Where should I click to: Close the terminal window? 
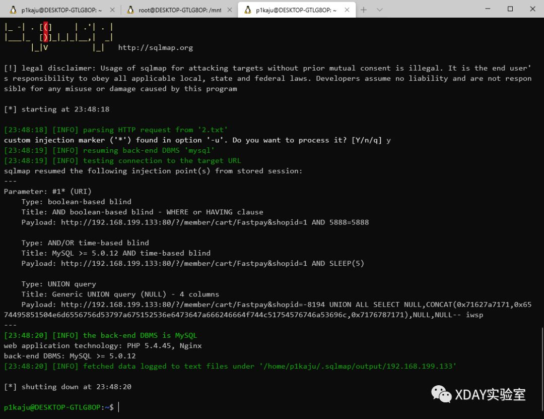point(532,9)
